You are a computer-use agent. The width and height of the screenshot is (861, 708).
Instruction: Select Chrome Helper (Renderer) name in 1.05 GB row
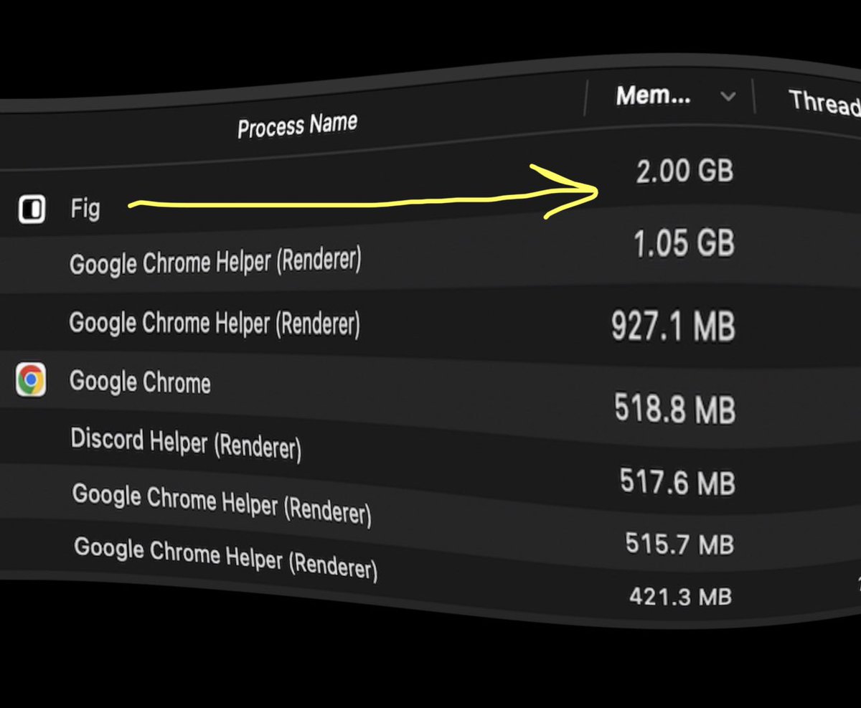[x=215, y=263]
